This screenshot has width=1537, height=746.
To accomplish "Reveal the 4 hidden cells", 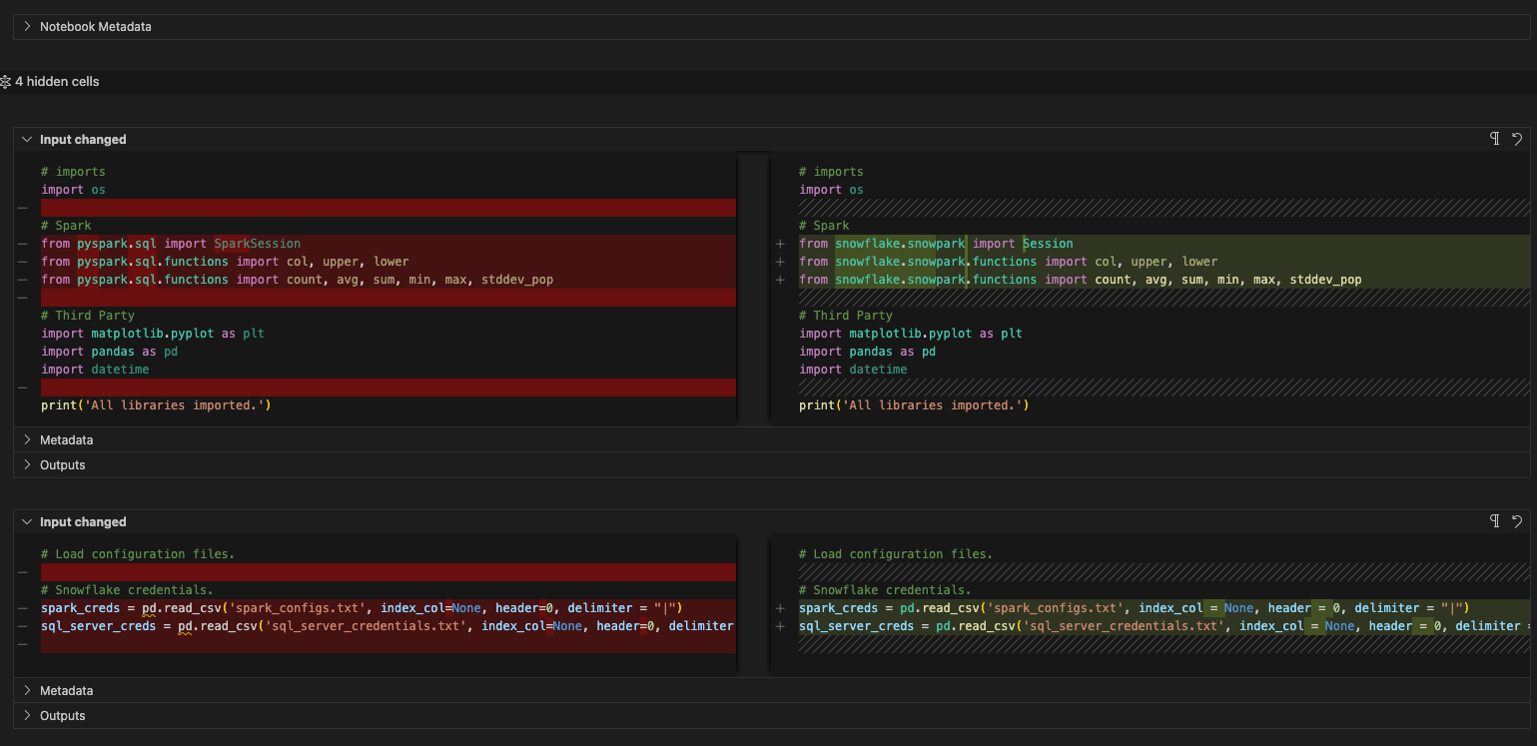I will click(x=56, y=81).
